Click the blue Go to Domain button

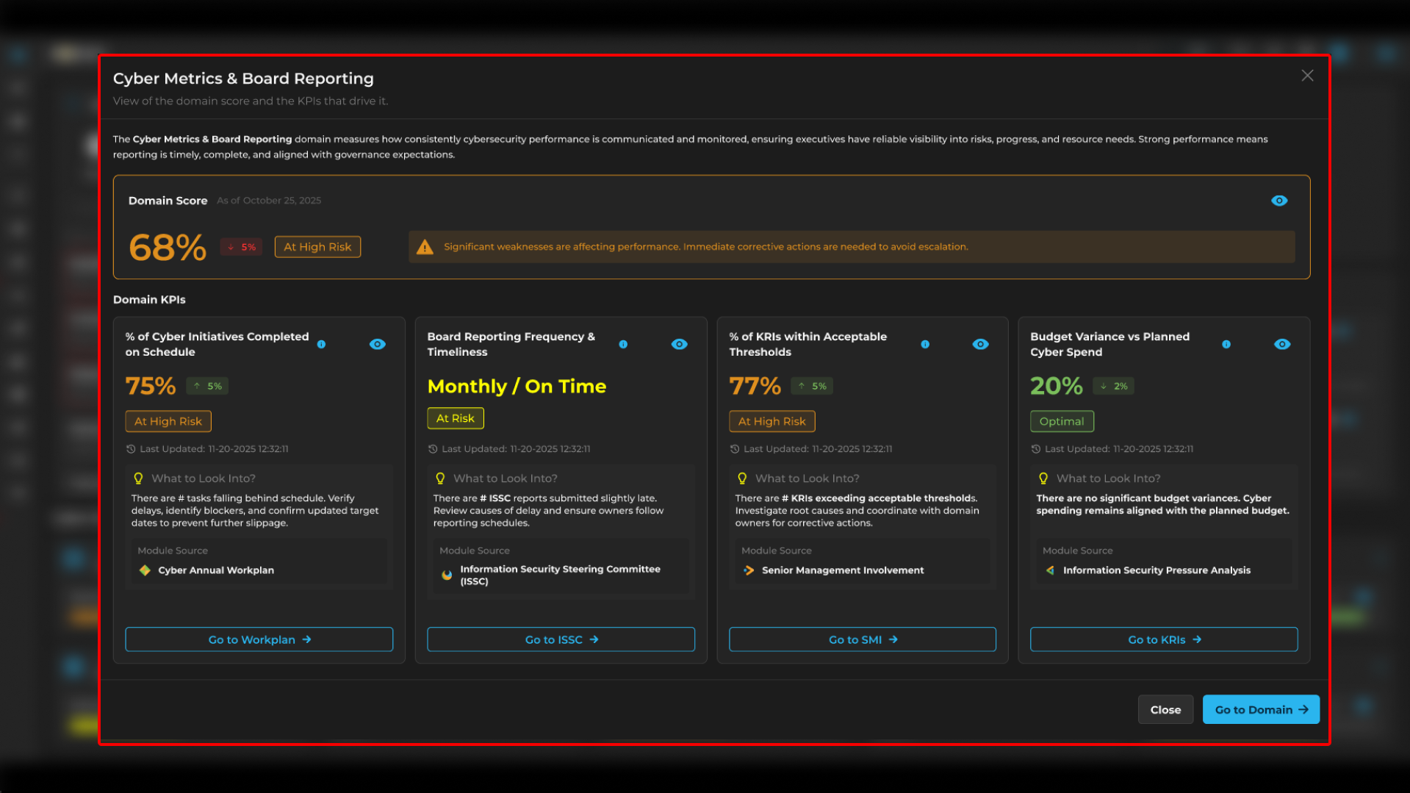pos(1261,709)
